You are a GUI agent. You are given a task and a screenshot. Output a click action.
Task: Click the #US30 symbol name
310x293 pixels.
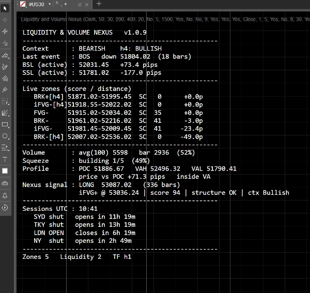pyautogui.click(x=36, y=4)
